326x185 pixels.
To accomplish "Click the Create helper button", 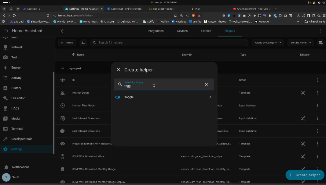I will coord(305,175).
